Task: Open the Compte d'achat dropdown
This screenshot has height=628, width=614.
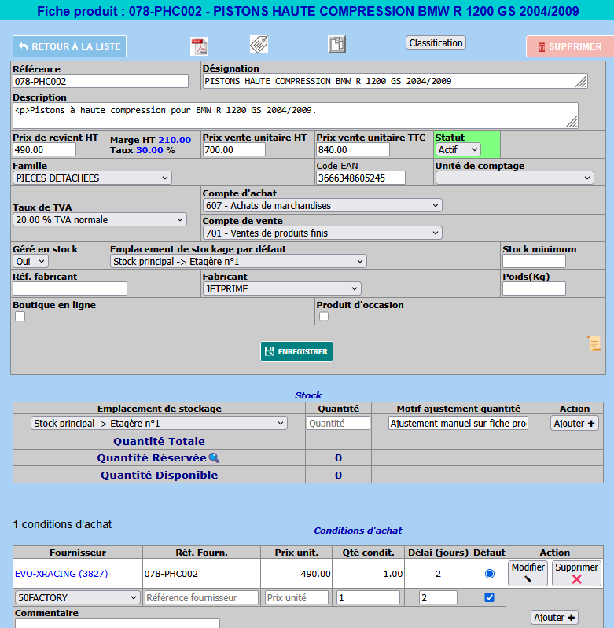Action: (322, 205)
